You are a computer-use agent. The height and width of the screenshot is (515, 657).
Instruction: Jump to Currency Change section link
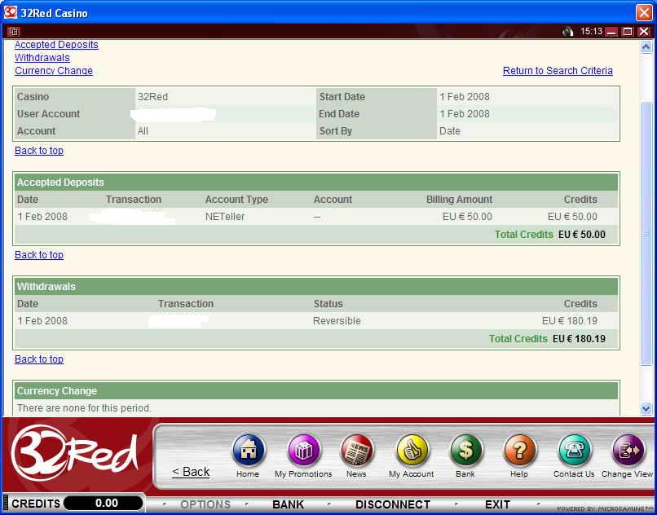[x=54, y=71]
